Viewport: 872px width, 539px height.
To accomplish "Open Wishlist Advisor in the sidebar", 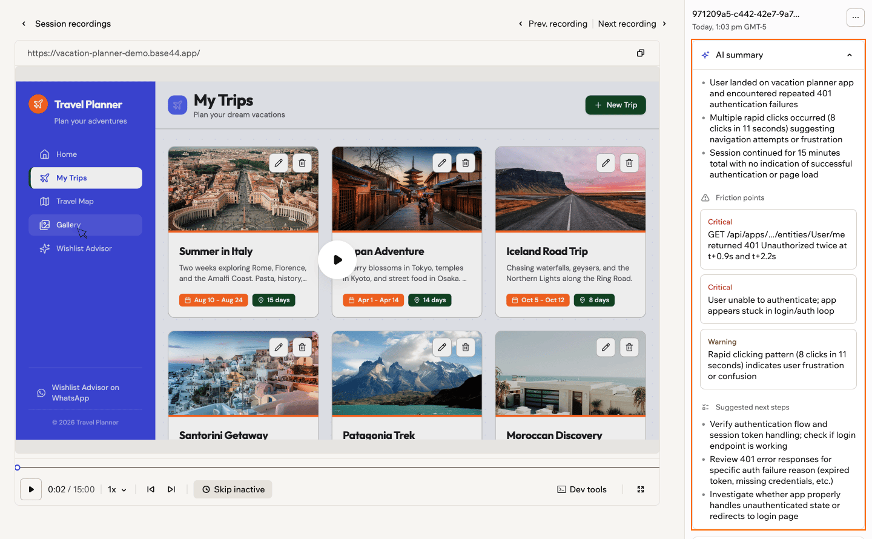I will coord(85,249).
